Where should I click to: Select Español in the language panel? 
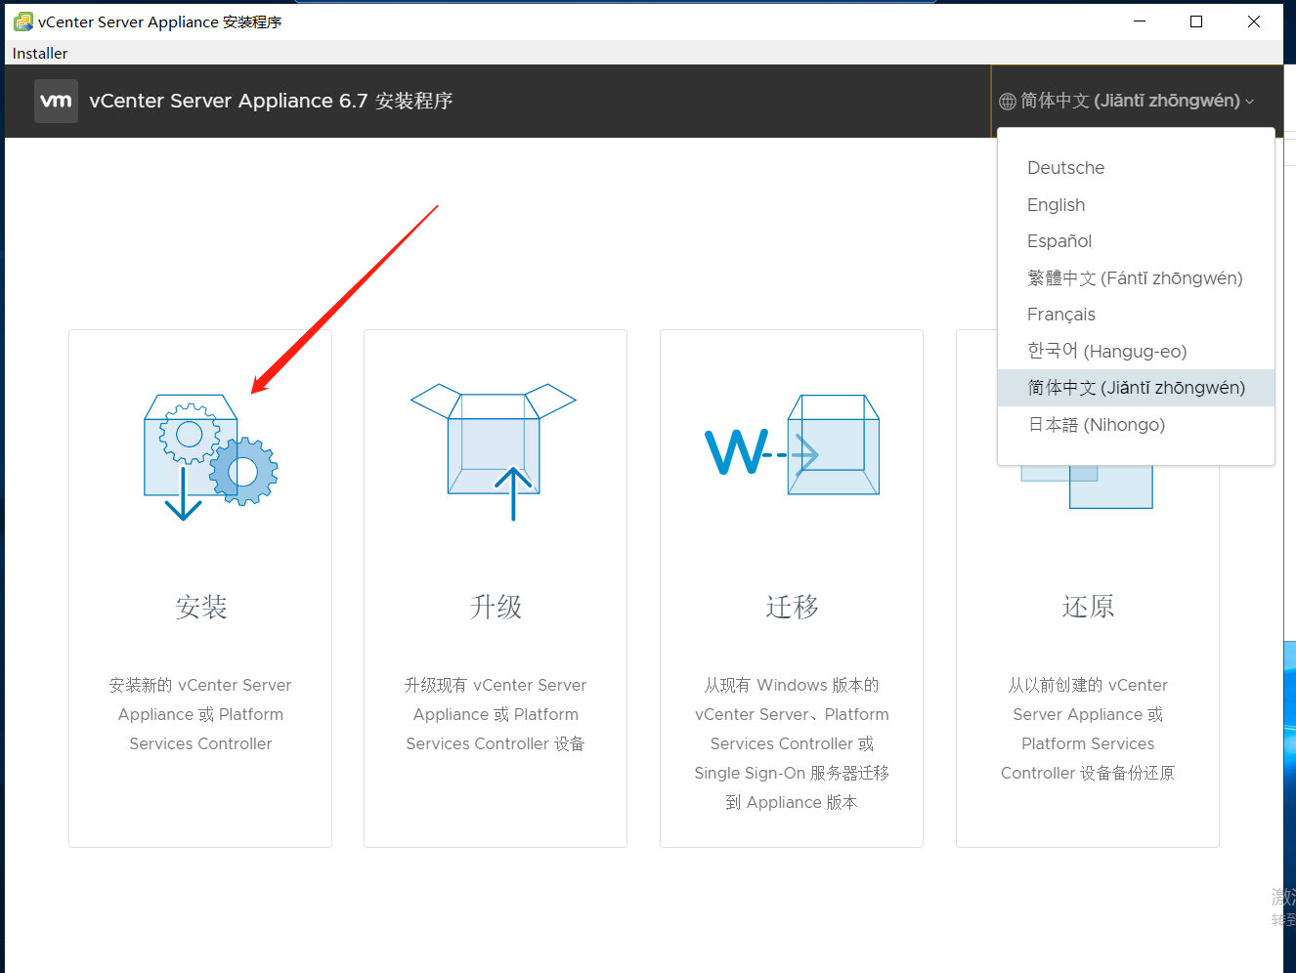coord(1058,240)
